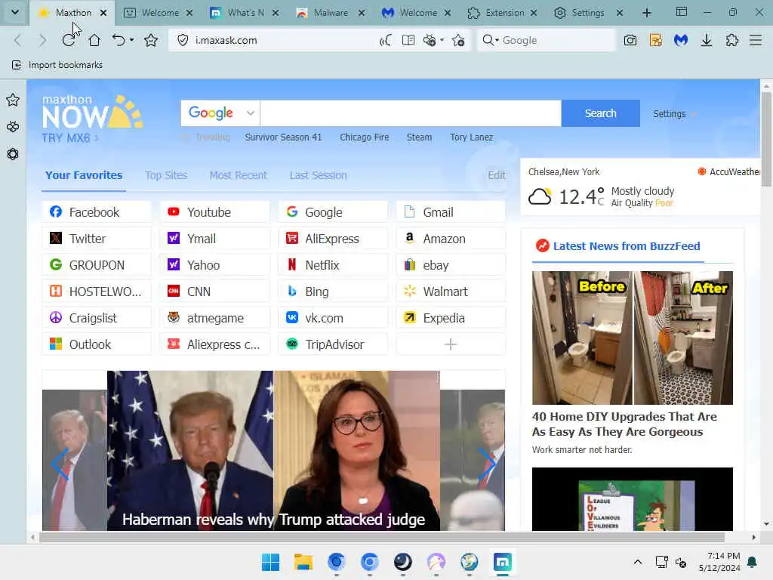Image resolution: width=773 pixels, height=580 pixels.
Task: Open the hamburger main menu
Action: 756,41
